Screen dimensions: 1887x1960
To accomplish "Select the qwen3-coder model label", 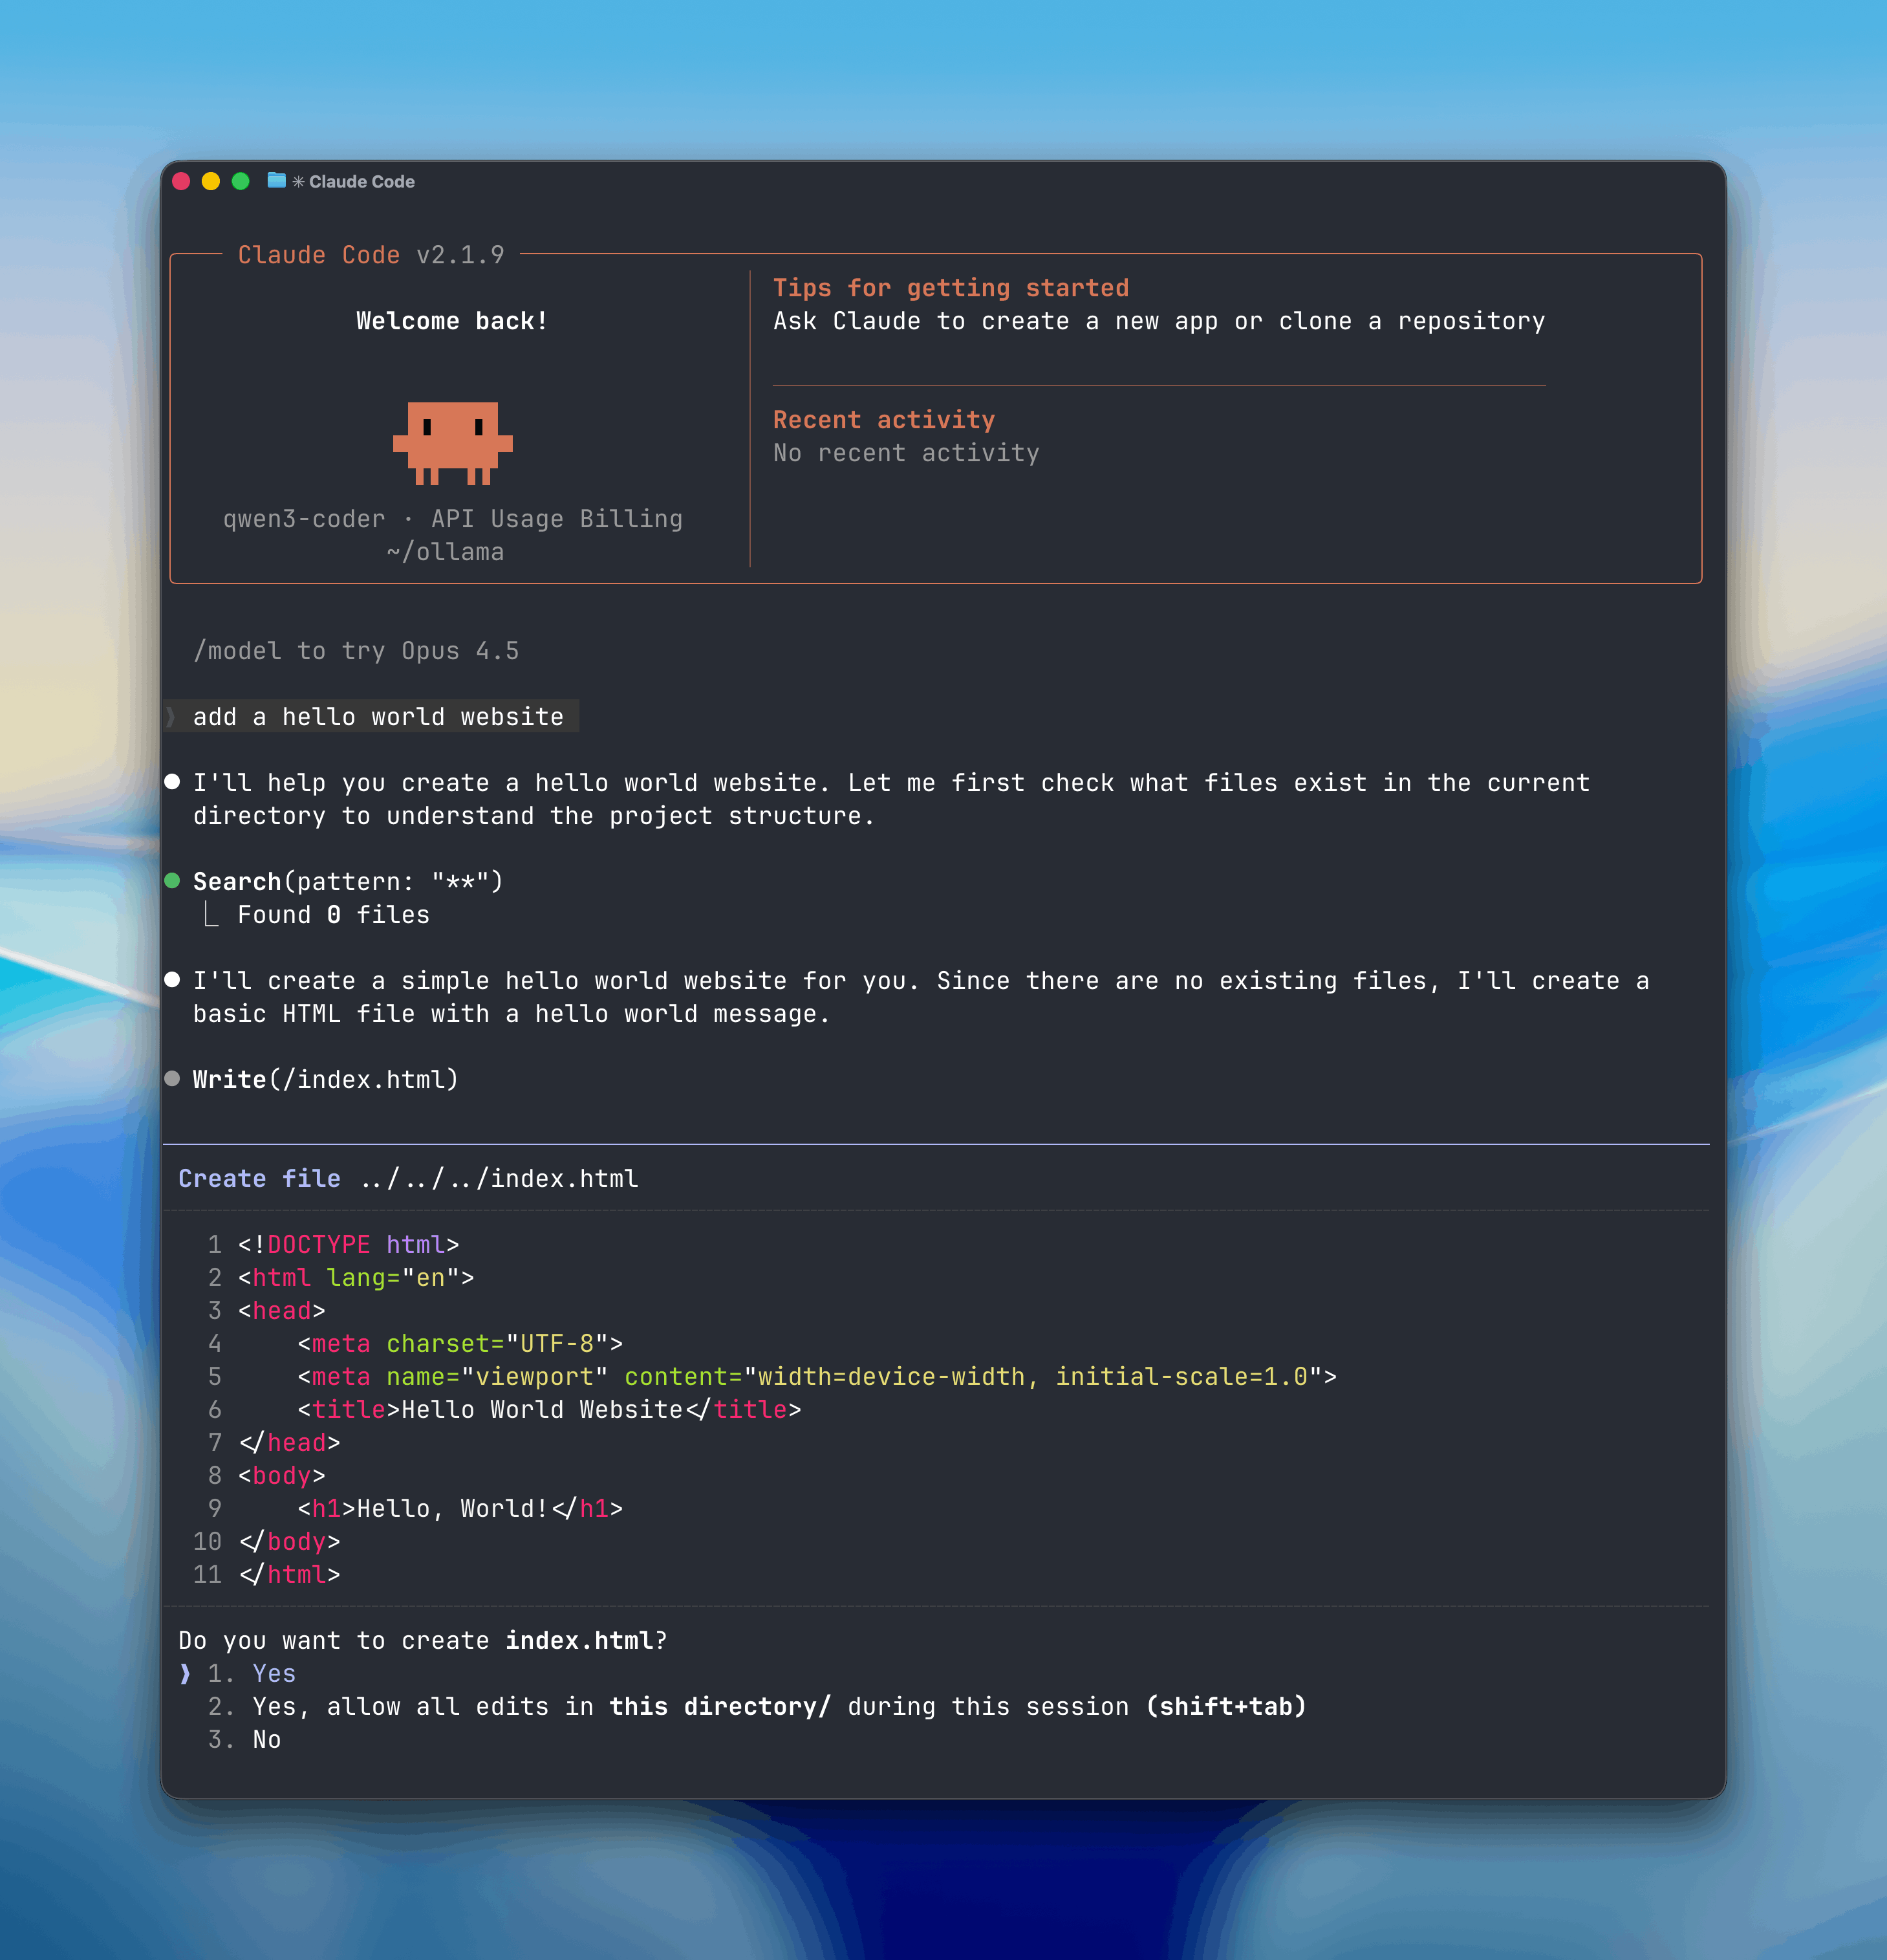I will [305, 518].
